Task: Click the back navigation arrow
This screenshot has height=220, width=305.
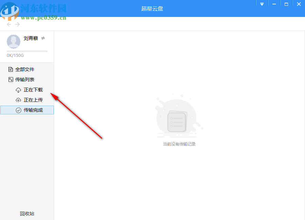Action: tap(9, 24)
